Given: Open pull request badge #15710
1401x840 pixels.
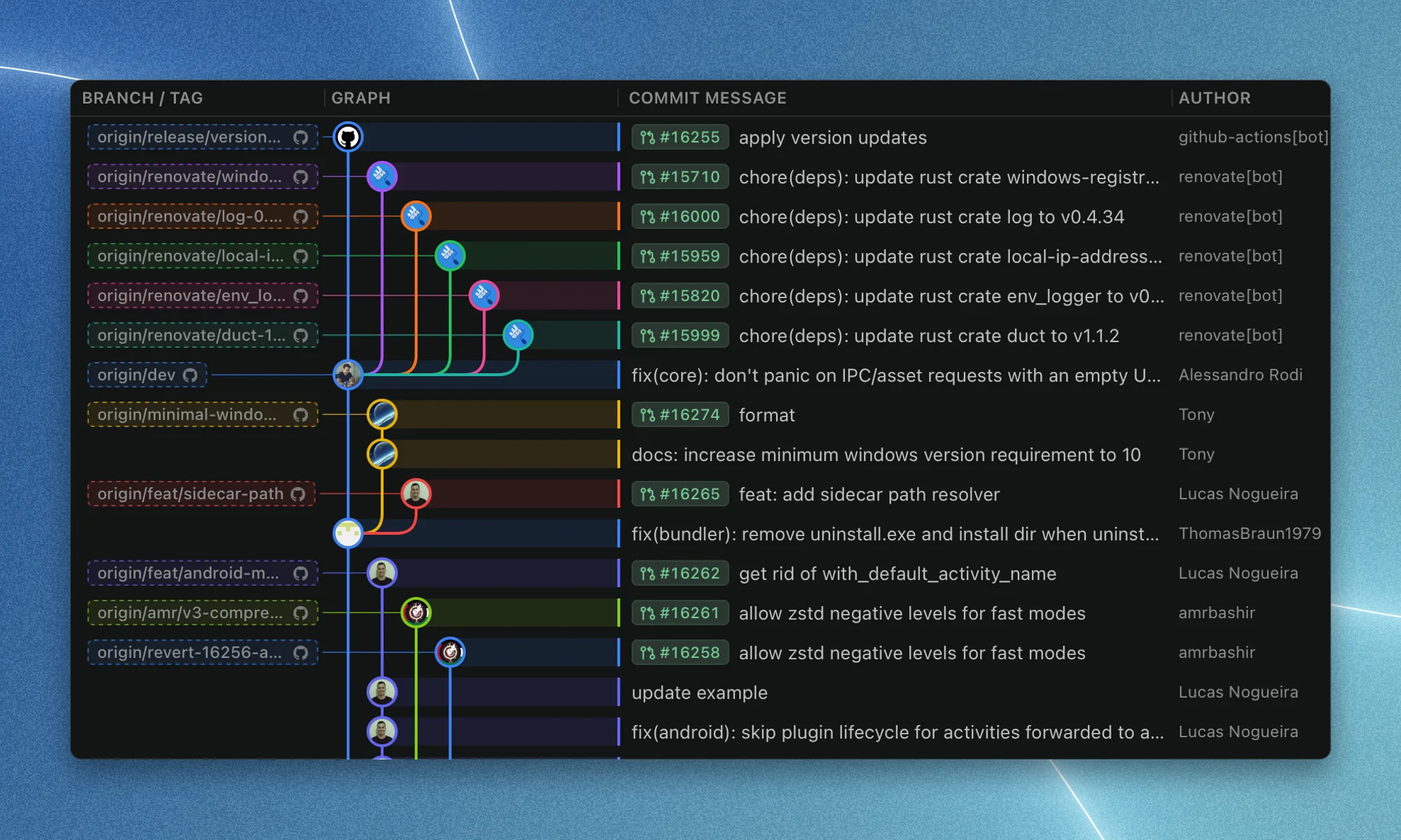Looking at the screenshot, I should (679, 177).
